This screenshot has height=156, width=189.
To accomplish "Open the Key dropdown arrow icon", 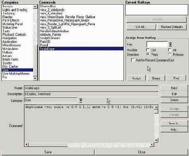I will [x=171, y=44].
